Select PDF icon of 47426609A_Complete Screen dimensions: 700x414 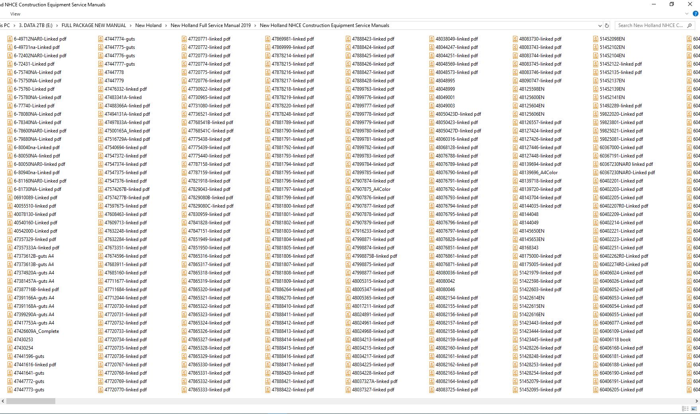click(x=10, y=331)
